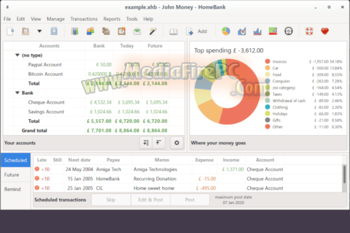Open the Vehicle cost steering wheel icon

pos(289,31)
